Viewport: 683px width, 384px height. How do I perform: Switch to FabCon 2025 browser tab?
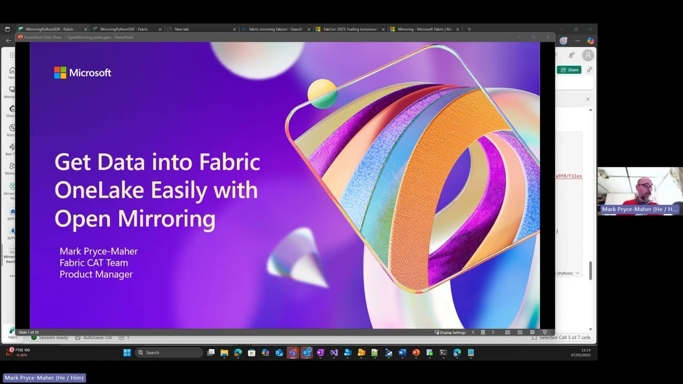coord(350,29)
